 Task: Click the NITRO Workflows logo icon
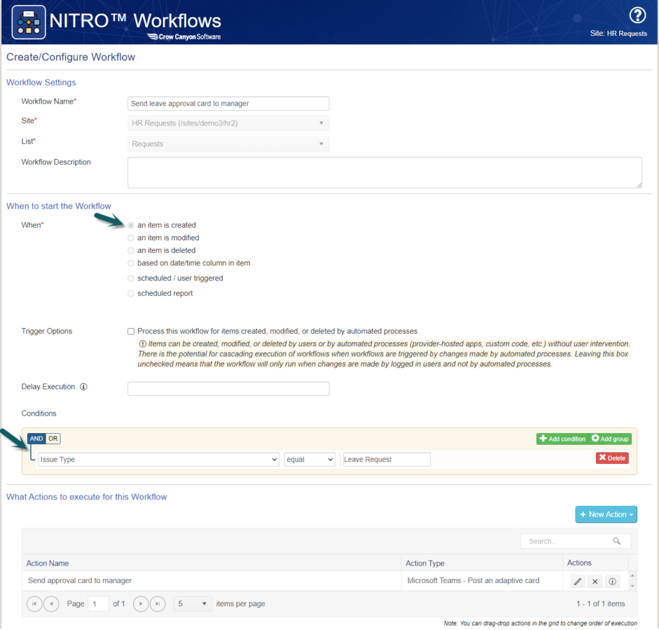[x=29, y=22]
